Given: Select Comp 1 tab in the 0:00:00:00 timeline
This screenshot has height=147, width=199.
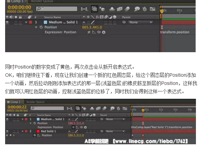Looking at the screenshot, I should pyautogui.click(x=16, y=1).
